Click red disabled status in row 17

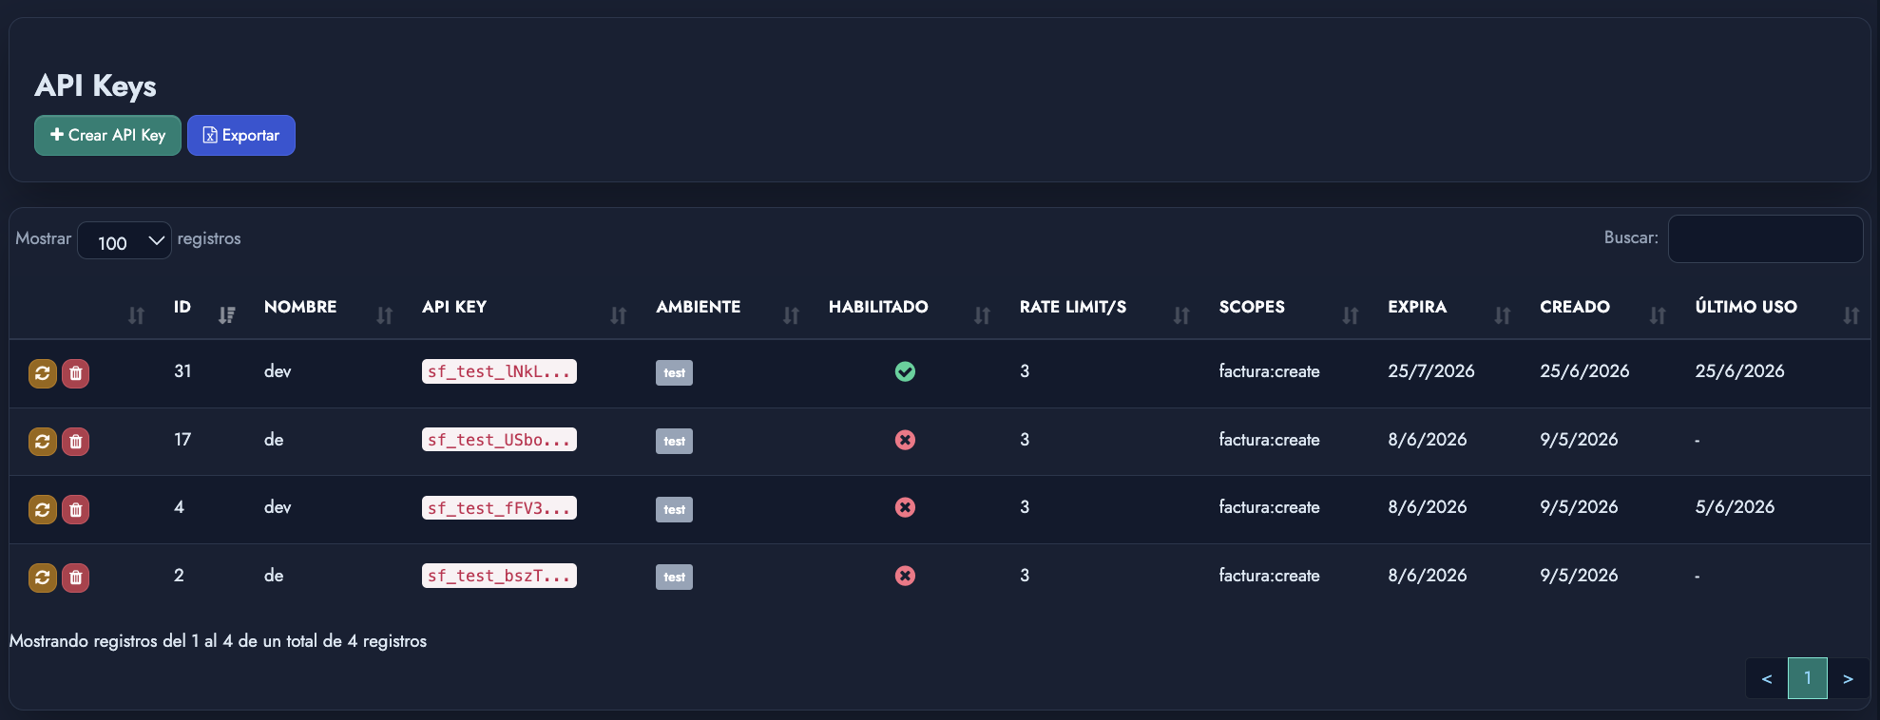(905, 440)
